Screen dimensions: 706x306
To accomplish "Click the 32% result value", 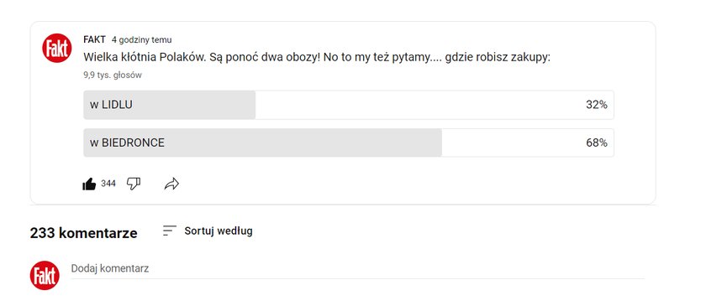I will 597,105.
